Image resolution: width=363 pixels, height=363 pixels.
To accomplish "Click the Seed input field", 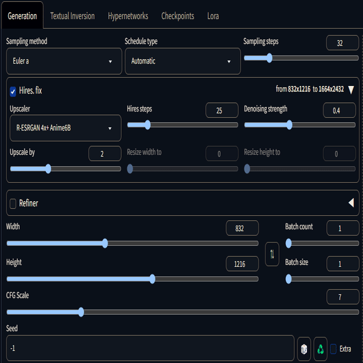I will (150, 348).
